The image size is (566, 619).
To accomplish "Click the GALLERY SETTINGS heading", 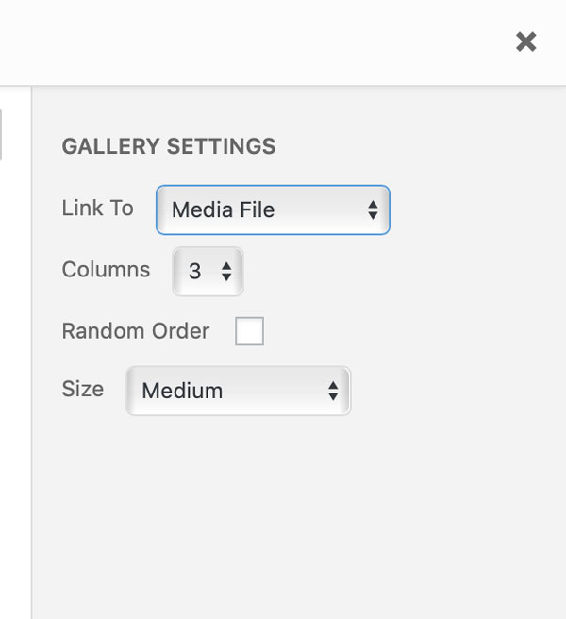I will point(168,146).
